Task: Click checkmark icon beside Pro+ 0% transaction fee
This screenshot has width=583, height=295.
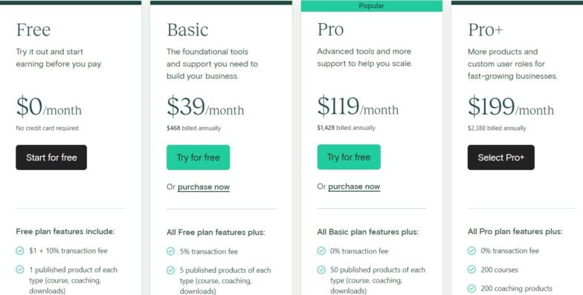Action: pyautogui.click(x=471, y=251)
